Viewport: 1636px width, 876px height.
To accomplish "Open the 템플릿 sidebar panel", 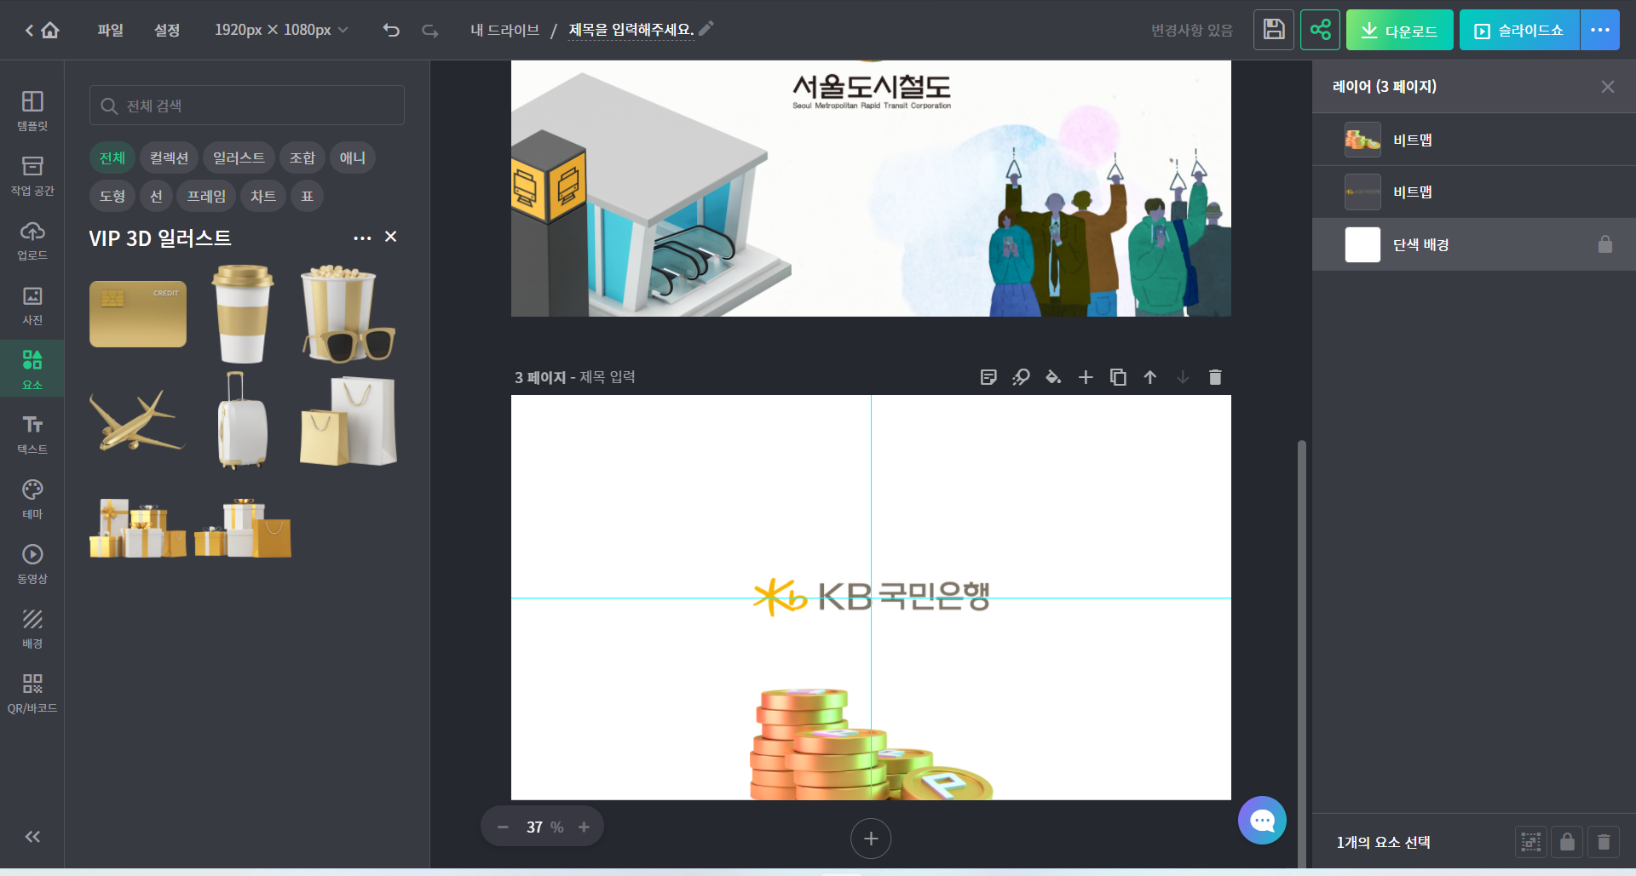I will [x=32, y=112].
